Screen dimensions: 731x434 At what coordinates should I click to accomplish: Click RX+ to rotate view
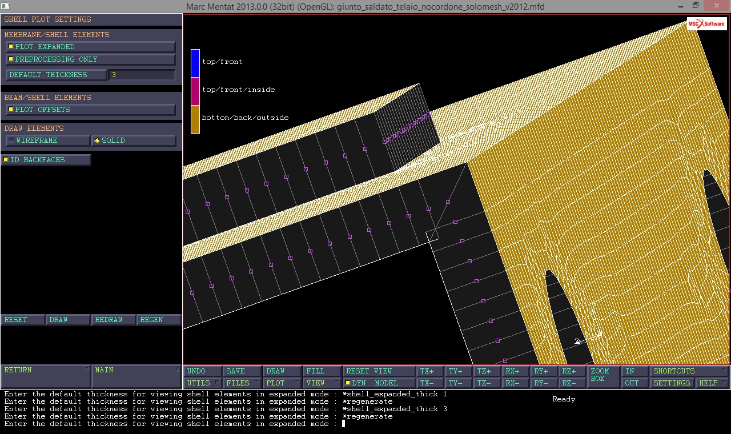(516, 371)
